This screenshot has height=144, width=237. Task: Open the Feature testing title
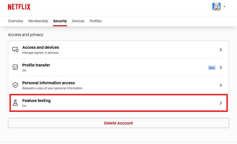(37, 101)
